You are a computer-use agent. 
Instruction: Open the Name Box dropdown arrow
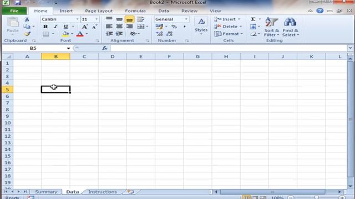tap(68, 48)
